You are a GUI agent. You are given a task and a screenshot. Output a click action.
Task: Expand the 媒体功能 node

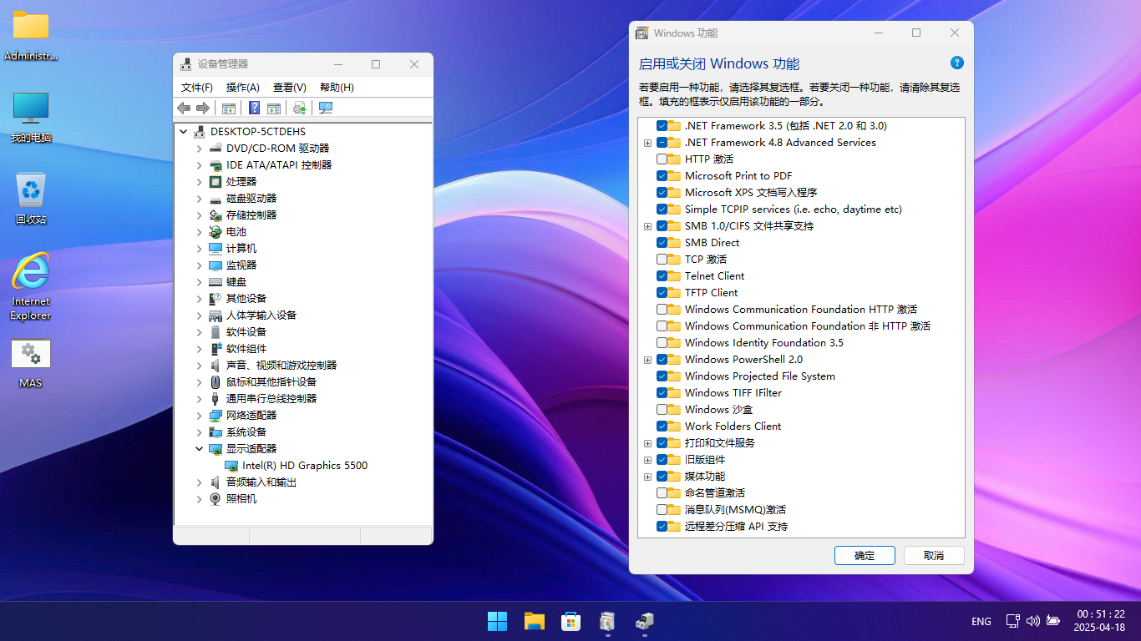point(647,477)
